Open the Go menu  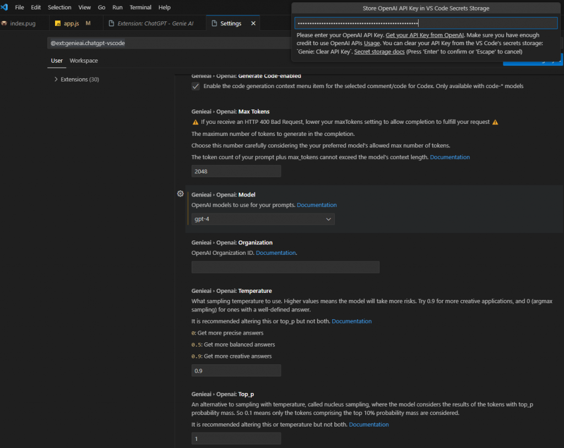click(101, 7)
